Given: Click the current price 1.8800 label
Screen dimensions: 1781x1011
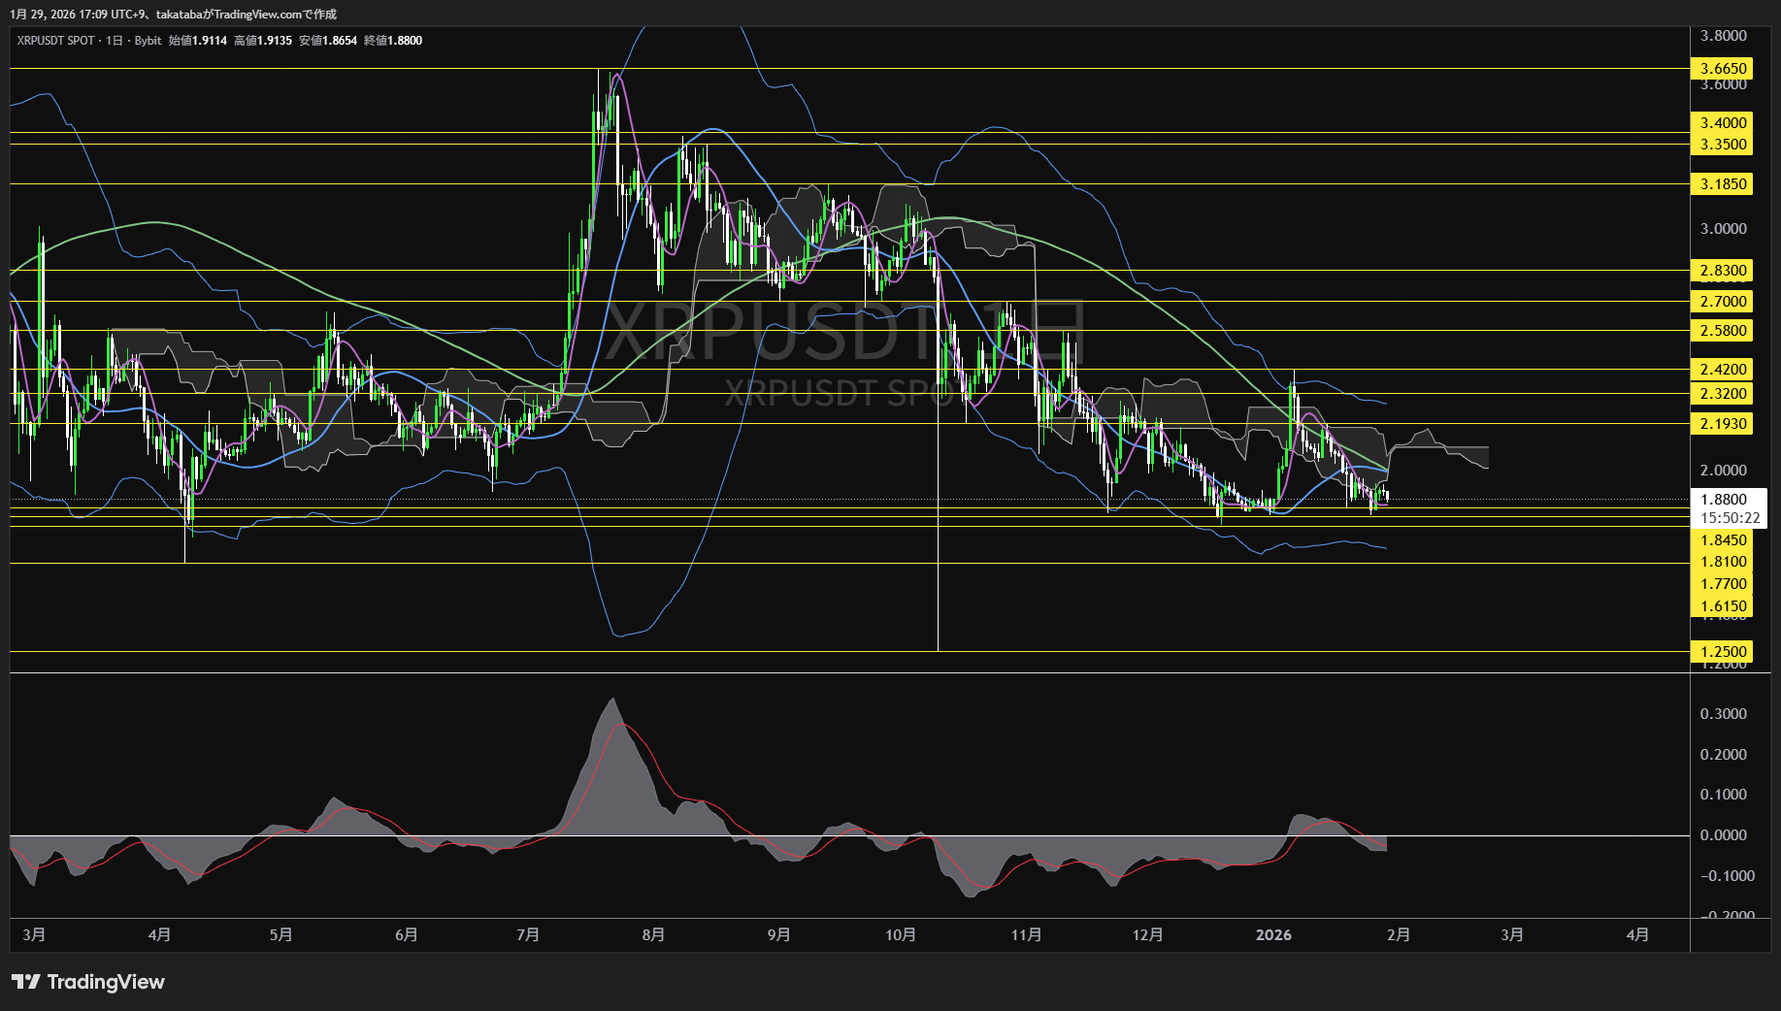Looking at the screenshot, I should click(1723, 500).
